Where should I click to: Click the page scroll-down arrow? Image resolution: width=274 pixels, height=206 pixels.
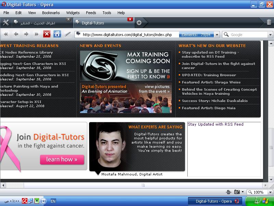click(x=271, y=180)
